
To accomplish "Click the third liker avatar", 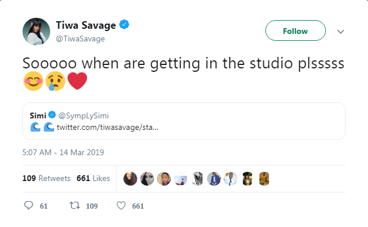I will 164,179.
